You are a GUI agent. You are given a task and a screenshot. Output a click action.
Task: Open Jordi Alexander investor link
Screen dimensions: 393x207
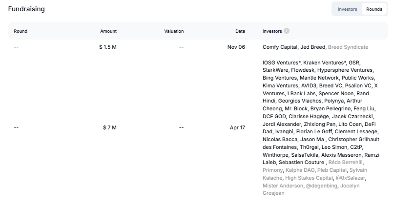(x=282, y=124)
